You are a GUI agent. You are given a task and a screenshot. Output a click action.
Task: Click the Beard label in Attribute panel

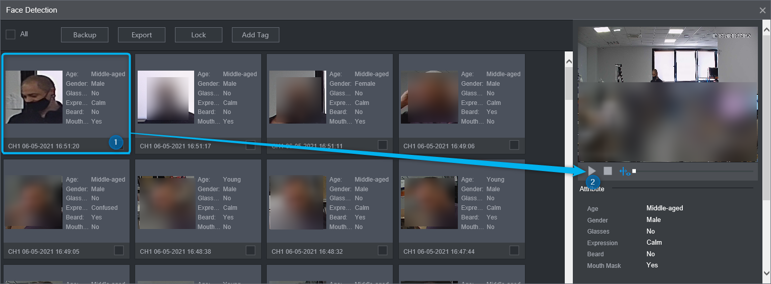pos(596,254)
